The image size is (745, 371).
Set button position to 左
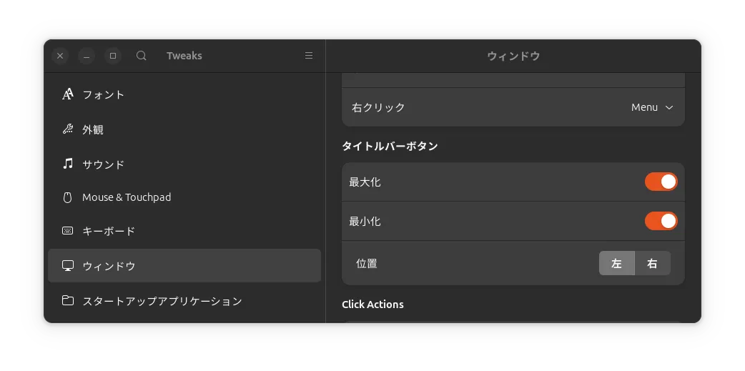[617, 263]
